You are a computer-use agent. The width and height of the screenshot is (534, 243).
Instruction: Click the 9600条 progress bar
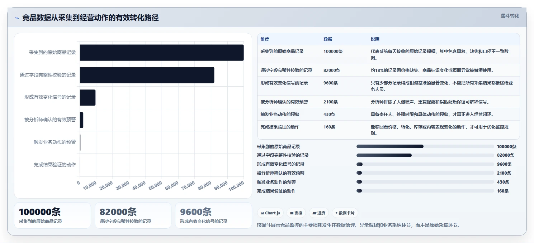click(425, 164)
